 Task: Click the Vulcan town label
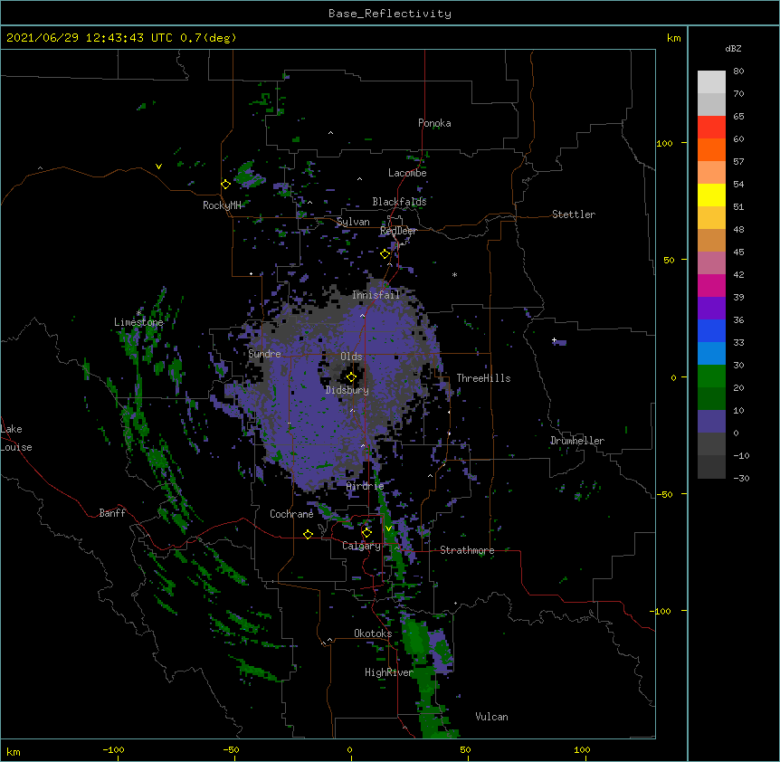tap(491, 717)
